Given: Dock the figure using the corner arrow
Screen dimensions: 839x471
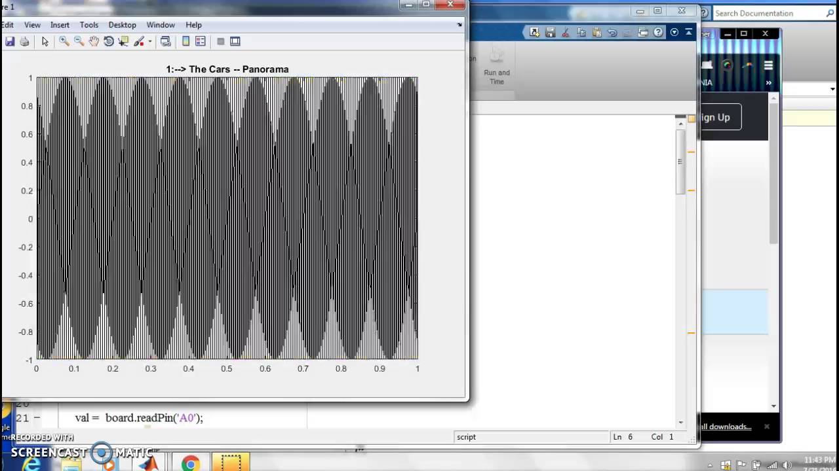Looking at the screenshot, I should [459, 25].
